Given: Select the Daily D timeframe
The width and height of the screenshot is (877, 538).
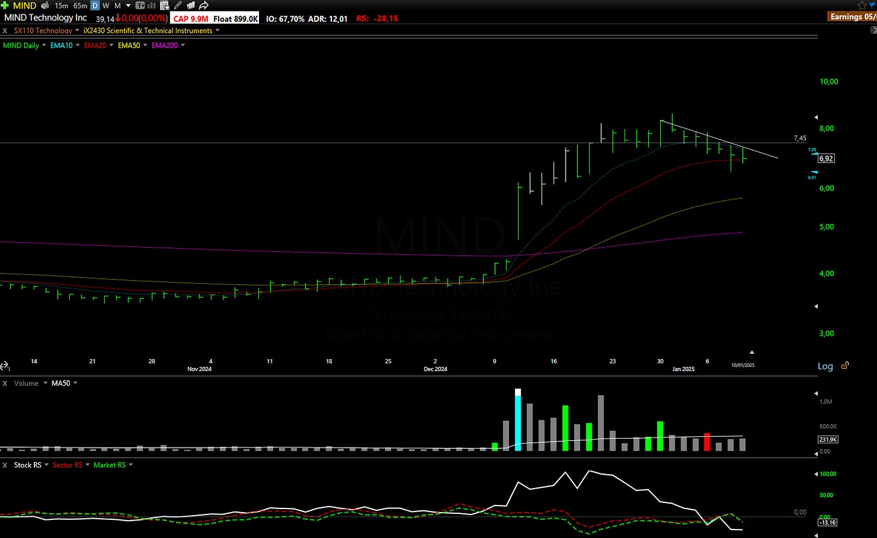Looking at the screenshot, I should (95, 5).
